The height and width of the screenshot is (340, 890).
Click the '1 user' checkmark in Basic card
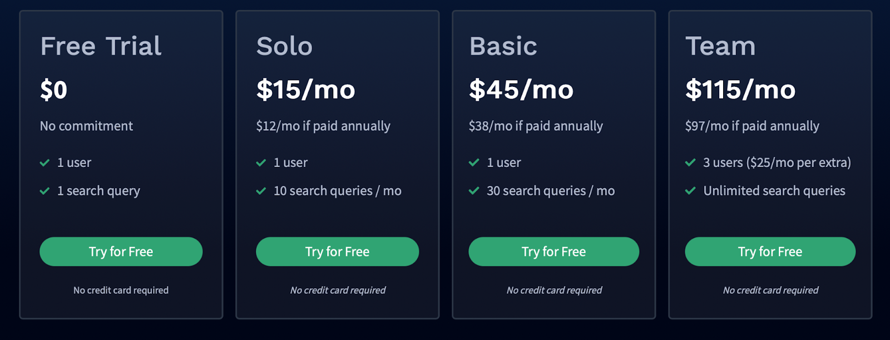[x=474, y=162]
